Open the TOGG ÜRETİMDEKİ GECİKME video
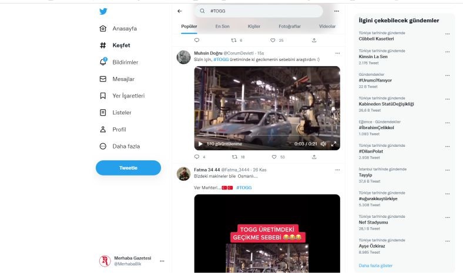The height and width of the screenshot is (273, 463). point(267,234)
